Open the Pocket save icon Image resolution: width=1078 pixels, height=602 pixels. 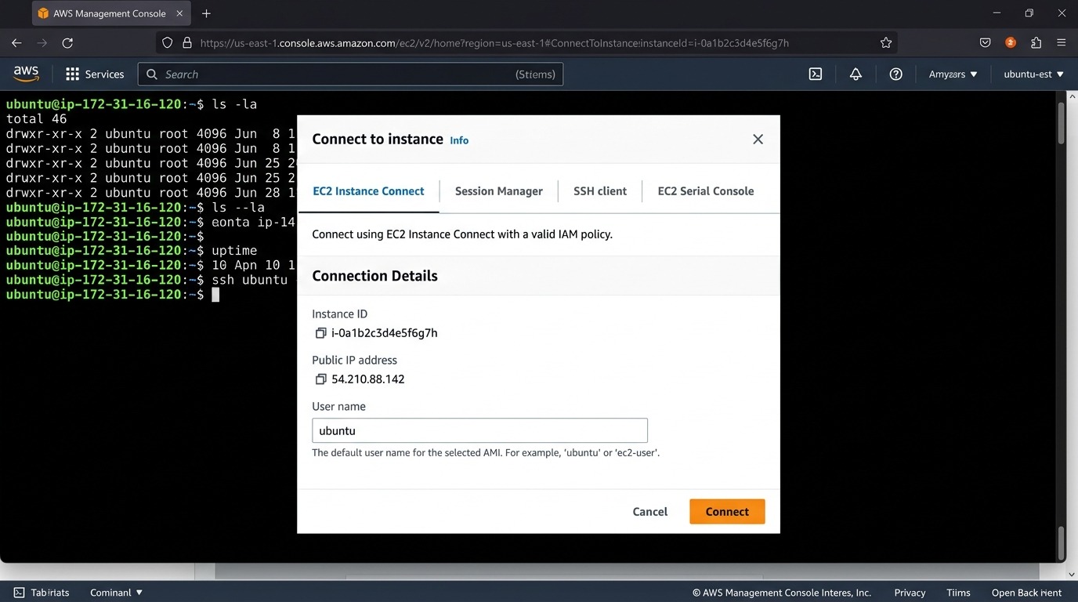pyautogui.click(x=986, y=43)
